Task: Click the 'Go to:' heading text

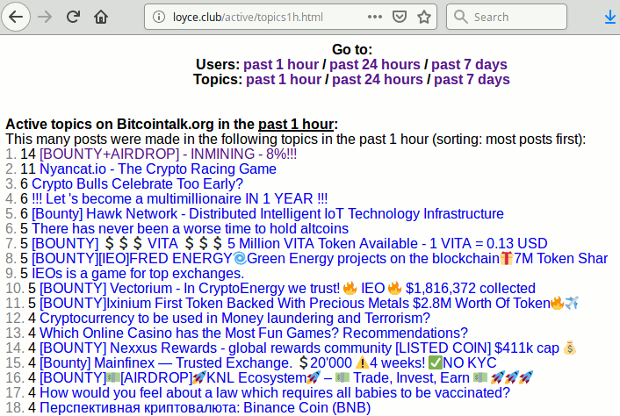Action: [352, 49]
